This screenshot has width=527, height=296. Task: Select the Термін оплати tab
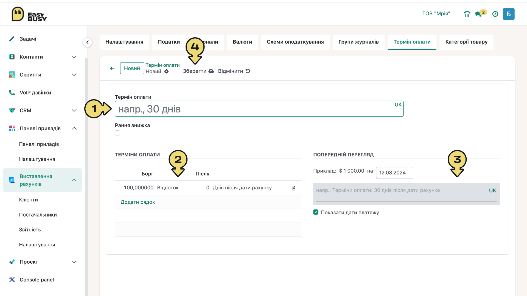pos(412,42)
